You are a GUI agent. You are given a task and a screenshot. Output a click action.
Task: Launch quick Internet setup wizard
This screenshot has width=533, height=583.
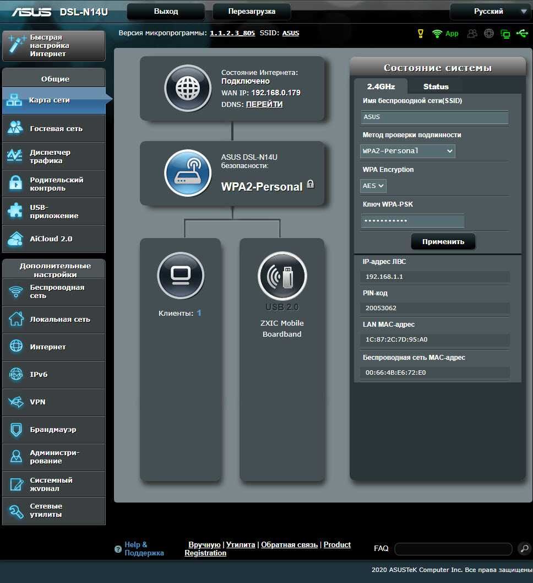coord(54,46)
